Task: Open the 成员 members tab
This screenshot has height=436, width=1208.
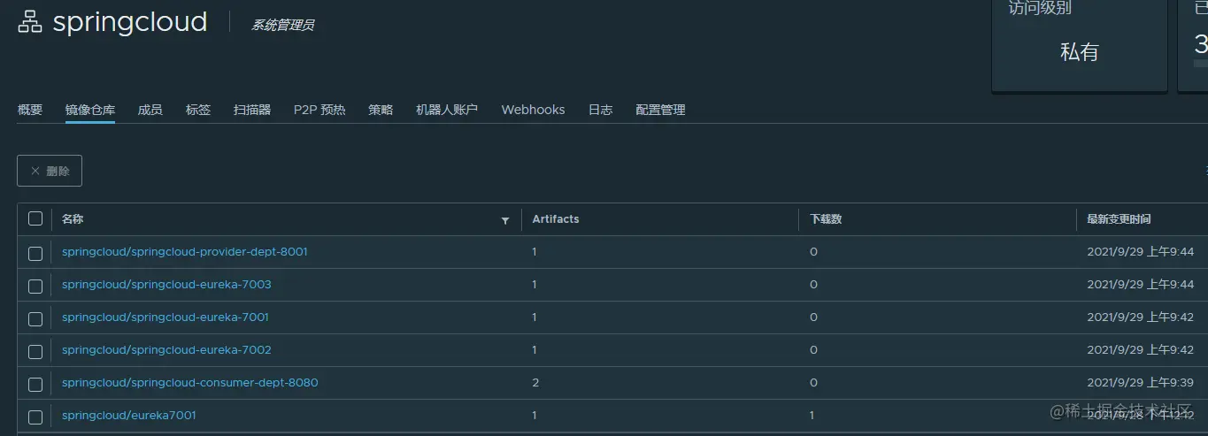Action: click(150, 110)
